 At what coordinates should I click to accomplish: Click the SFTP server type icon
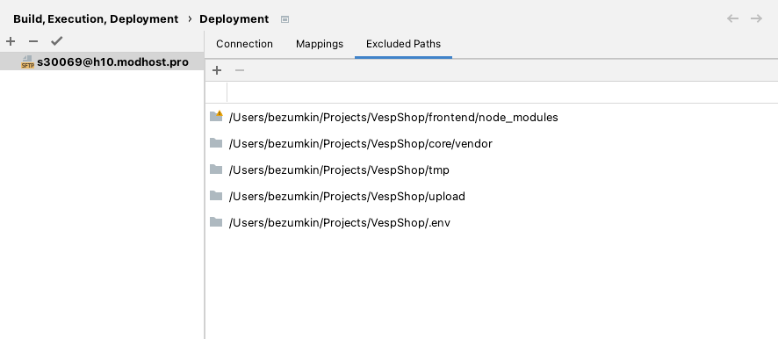click(x=28, y=62)
